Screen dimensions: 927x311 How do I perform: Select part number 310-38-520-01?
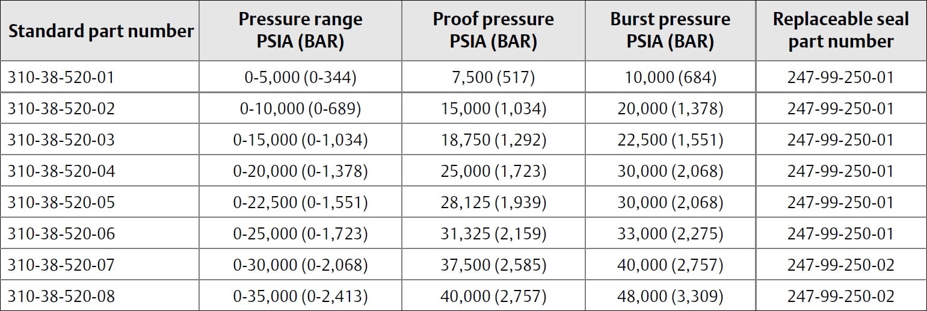61,77
